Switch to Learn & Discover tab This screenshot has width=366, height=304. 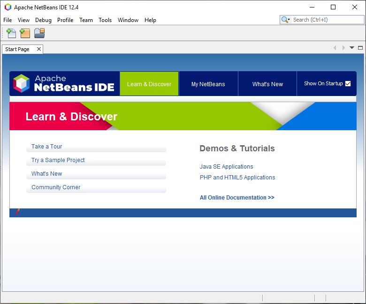pyautogui.click(x=149, y=84)
